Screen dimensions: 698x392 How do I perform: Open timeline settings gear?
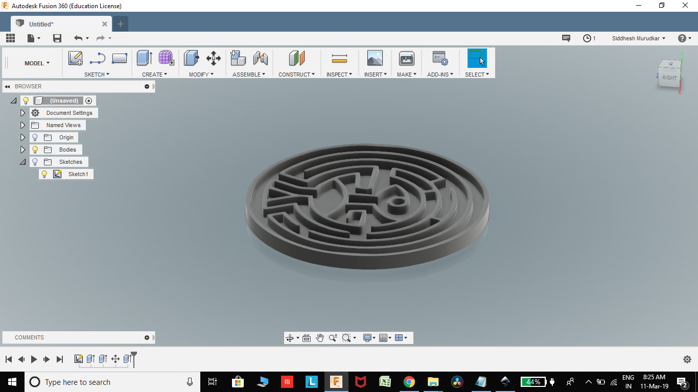tap(687, 359)
